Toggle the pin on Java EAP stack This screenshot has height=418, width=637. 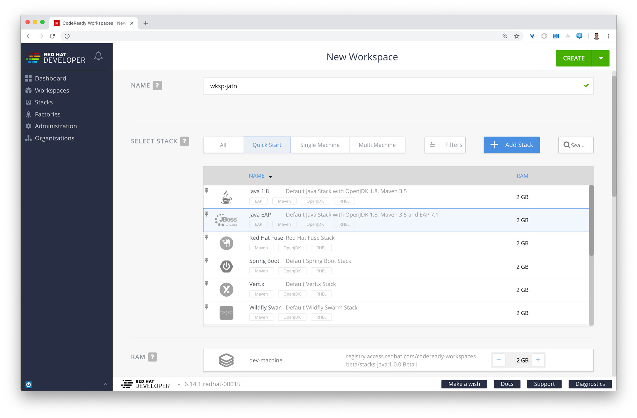[x=207, y=214]
